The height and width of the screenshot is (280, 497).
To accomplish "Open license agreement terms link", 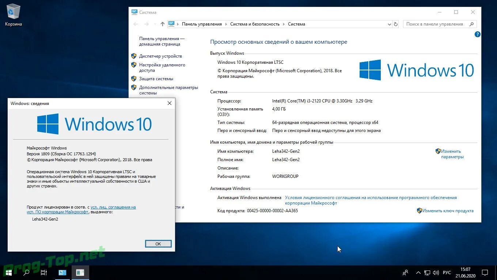I will (x=371, y=200).
